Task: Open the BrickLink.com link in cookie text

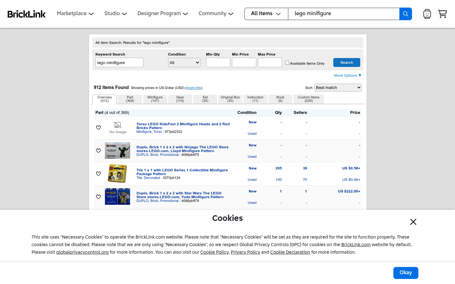Action: click(x=356, y=245)
